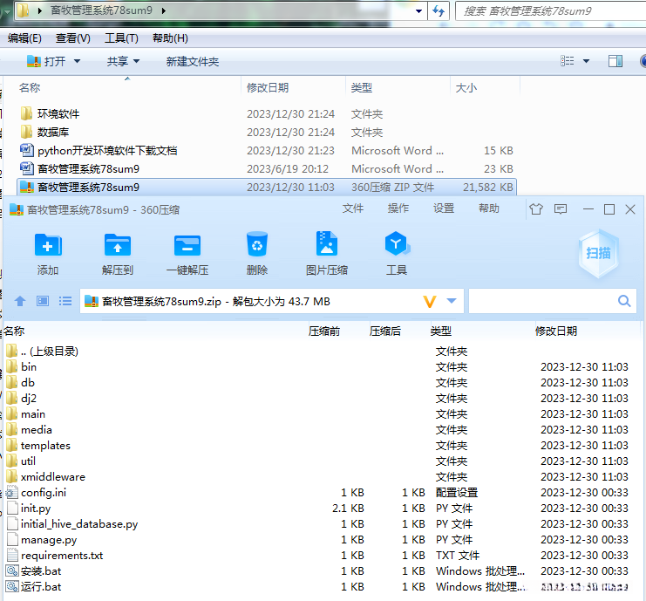646x601 pixels.
Task: Sort archive by 压缩前 column
Action: click(324, 331)
